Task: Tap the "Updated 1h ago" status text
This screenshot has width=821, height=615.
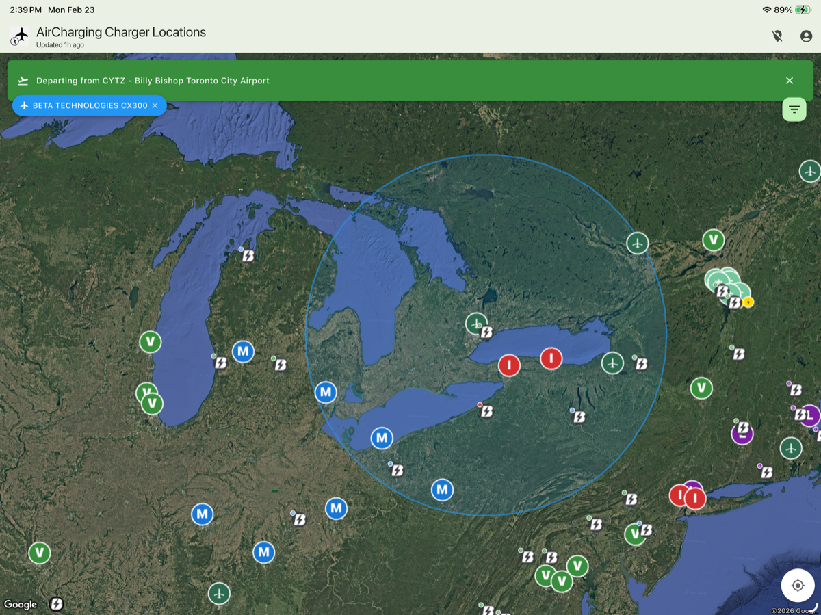Action: coord(60,45)
